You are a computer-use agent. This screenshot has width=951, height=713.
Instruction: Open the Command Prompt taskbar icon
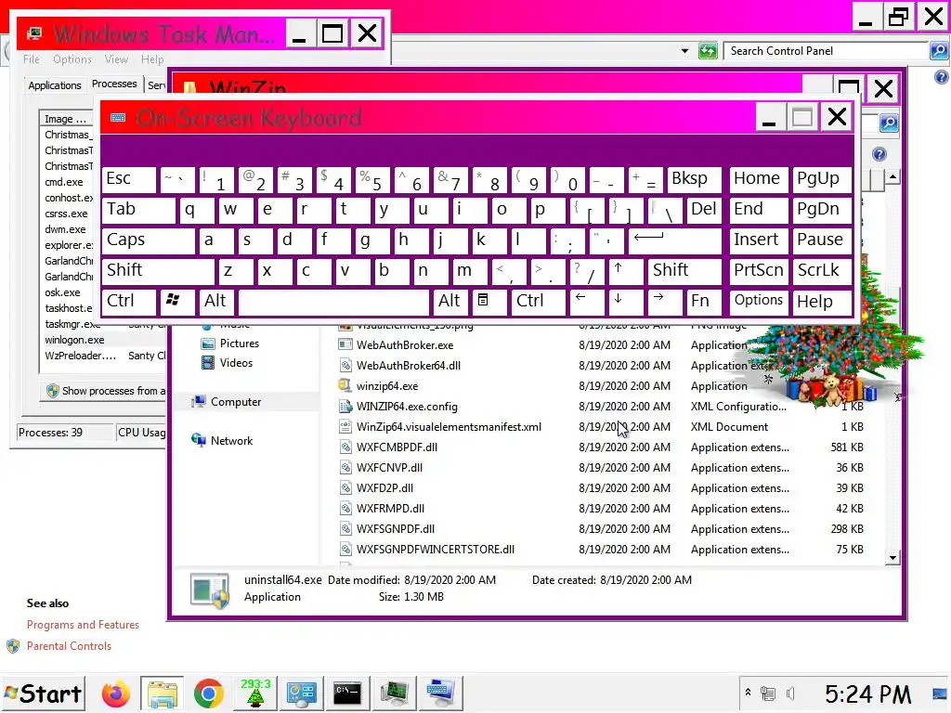(x=347, y=694)
